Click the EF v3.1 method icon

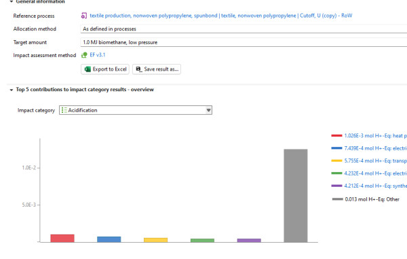point(84,55)
